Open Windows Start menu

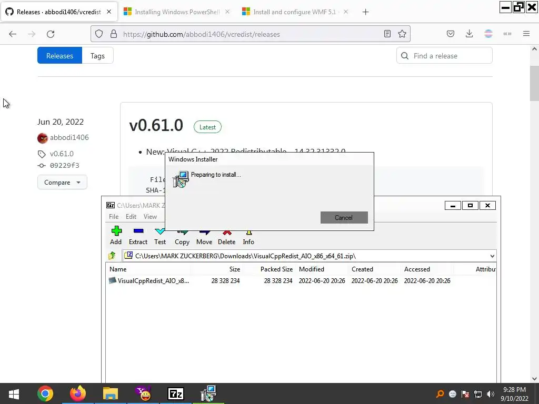click(14, 393)
